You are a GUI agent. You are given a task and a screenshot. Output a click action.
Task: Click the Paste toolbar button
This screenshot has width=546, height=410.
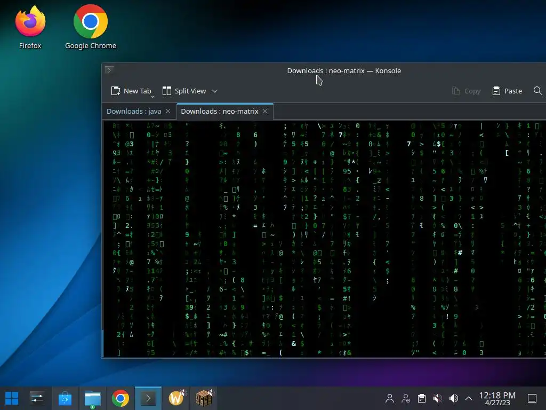coord(508,91)
